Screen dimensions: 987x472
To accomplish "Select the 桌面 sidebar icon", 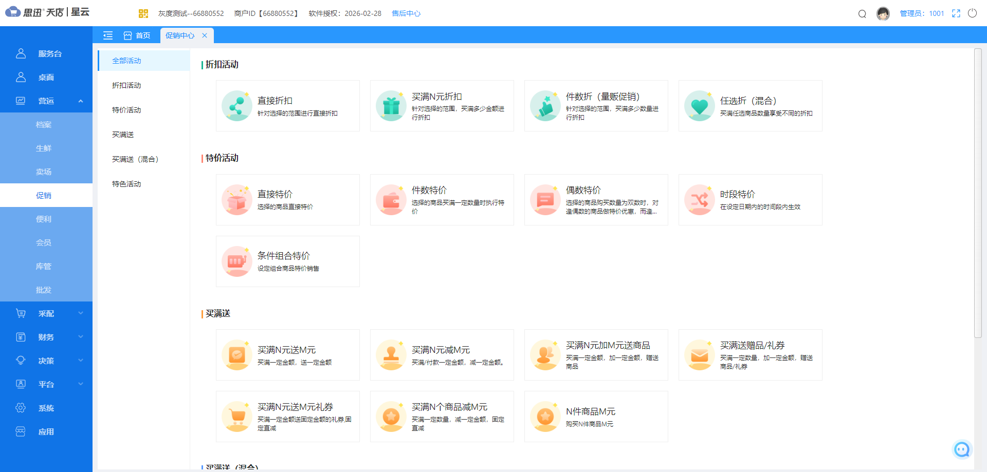I will pos(21,77).
